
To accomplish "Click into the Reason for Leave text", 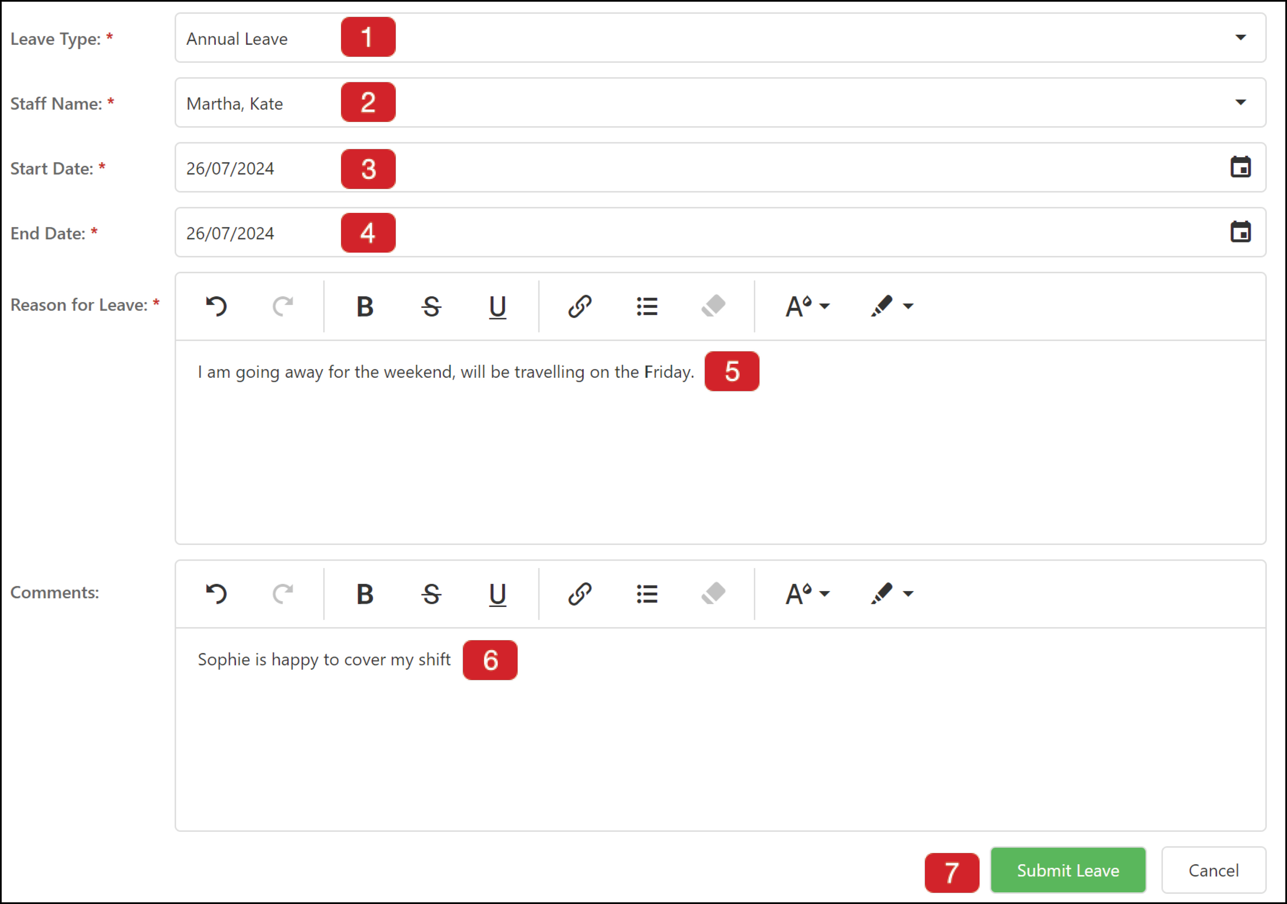I will [x=446, y=372].
